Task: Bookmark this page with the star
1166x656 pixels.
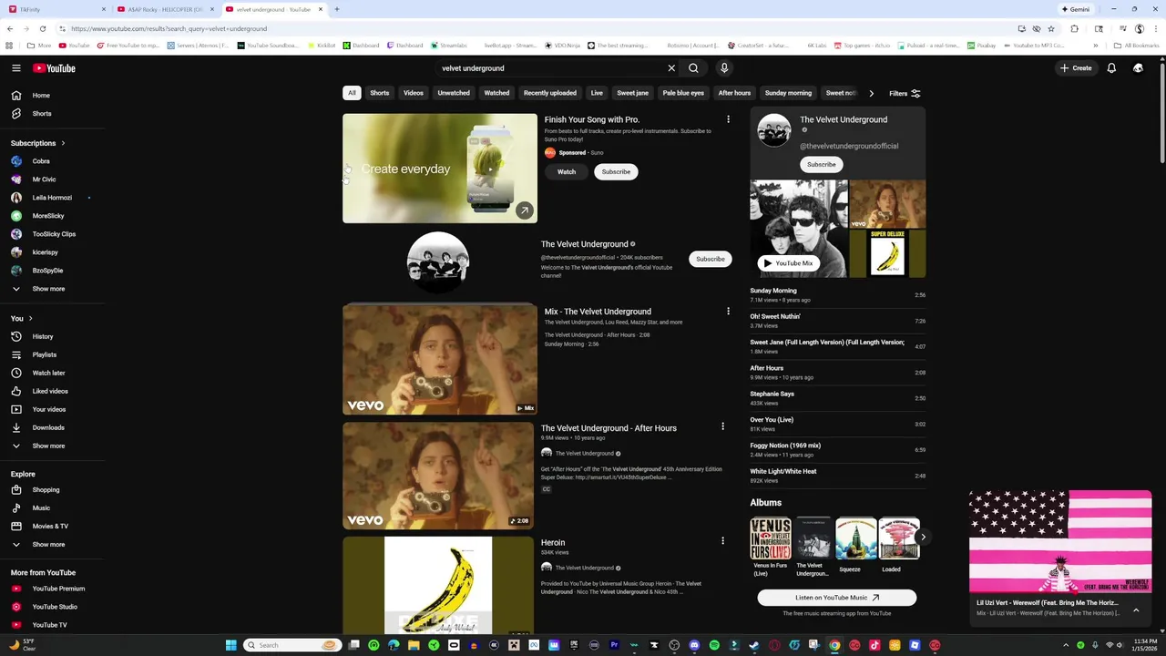Action: click(x=1050, y=28)
